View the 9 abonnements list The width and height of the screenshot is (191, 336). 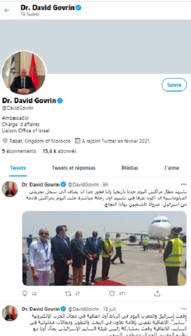point(19,151)
